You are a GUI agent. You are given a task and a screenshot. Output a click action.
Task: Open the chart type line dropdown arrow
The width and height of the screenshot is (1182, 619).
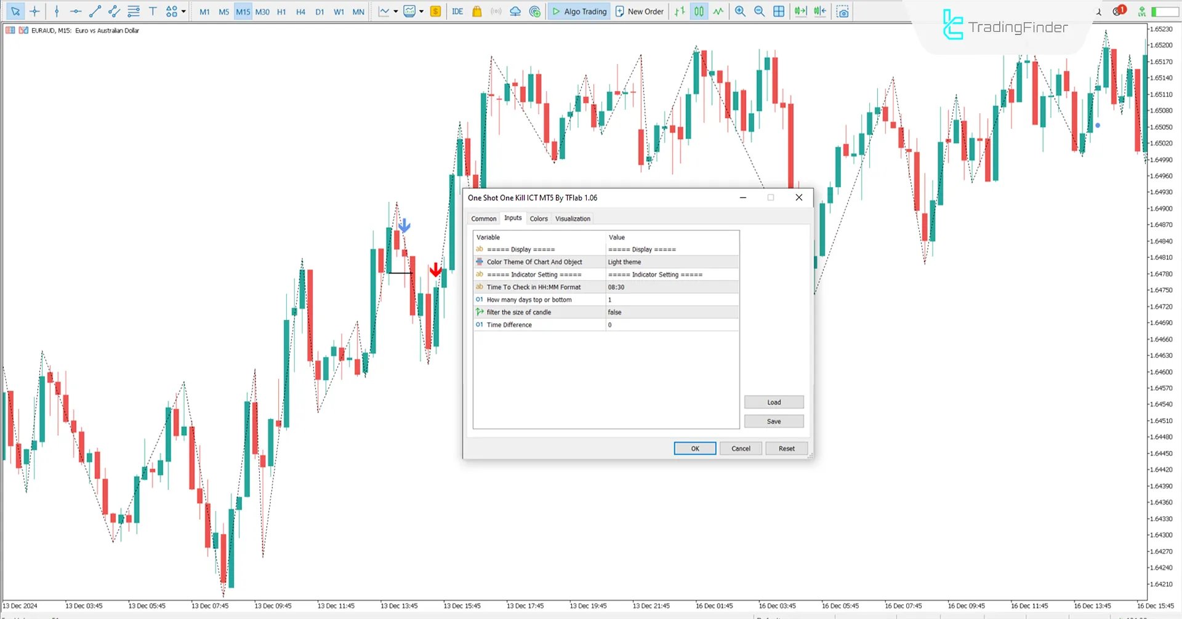(x=395, y=12)
